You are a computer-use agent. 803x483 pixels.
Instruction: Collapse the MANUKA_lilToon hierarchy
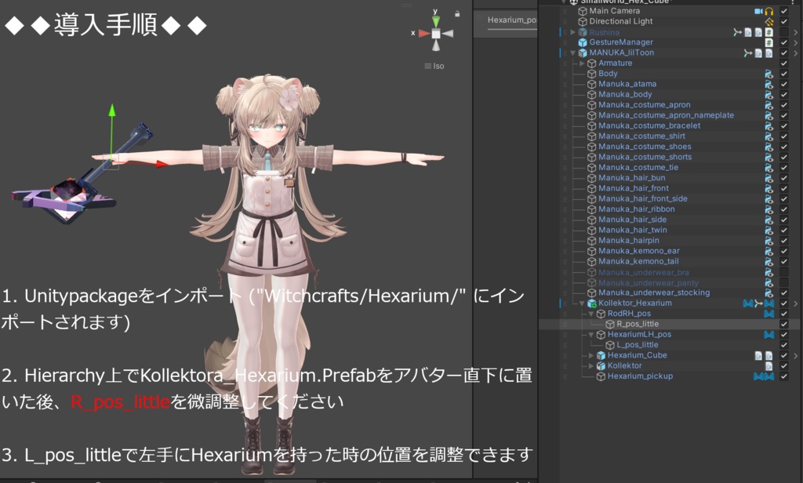(x=572, y=53)
